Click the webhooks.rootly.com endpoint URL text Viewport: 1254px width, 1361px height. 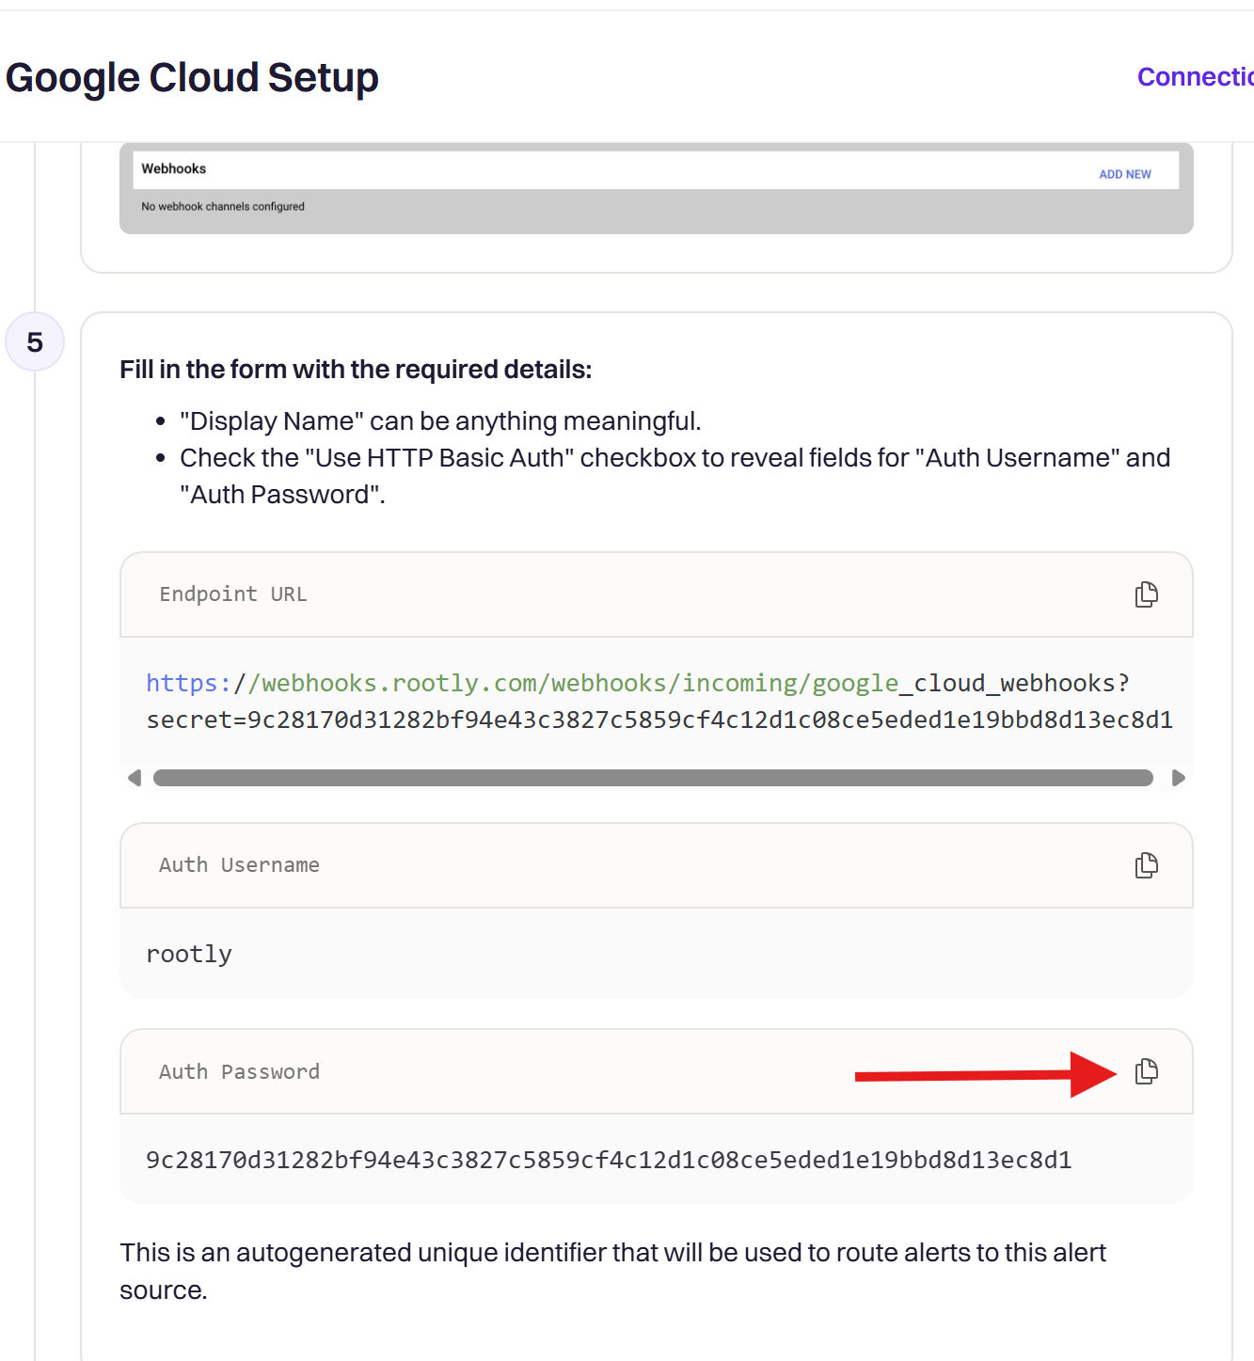click(x=638, y=683)
